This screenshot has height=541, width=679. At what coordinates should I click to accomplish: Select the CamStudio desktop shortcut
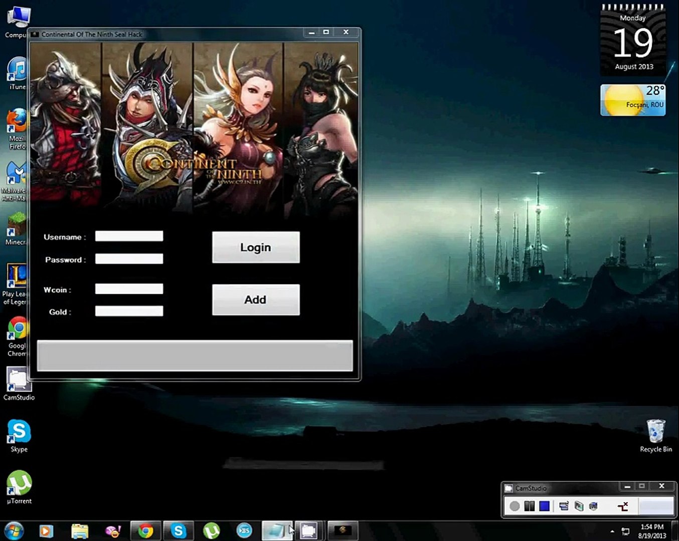[x=19, y=384]
